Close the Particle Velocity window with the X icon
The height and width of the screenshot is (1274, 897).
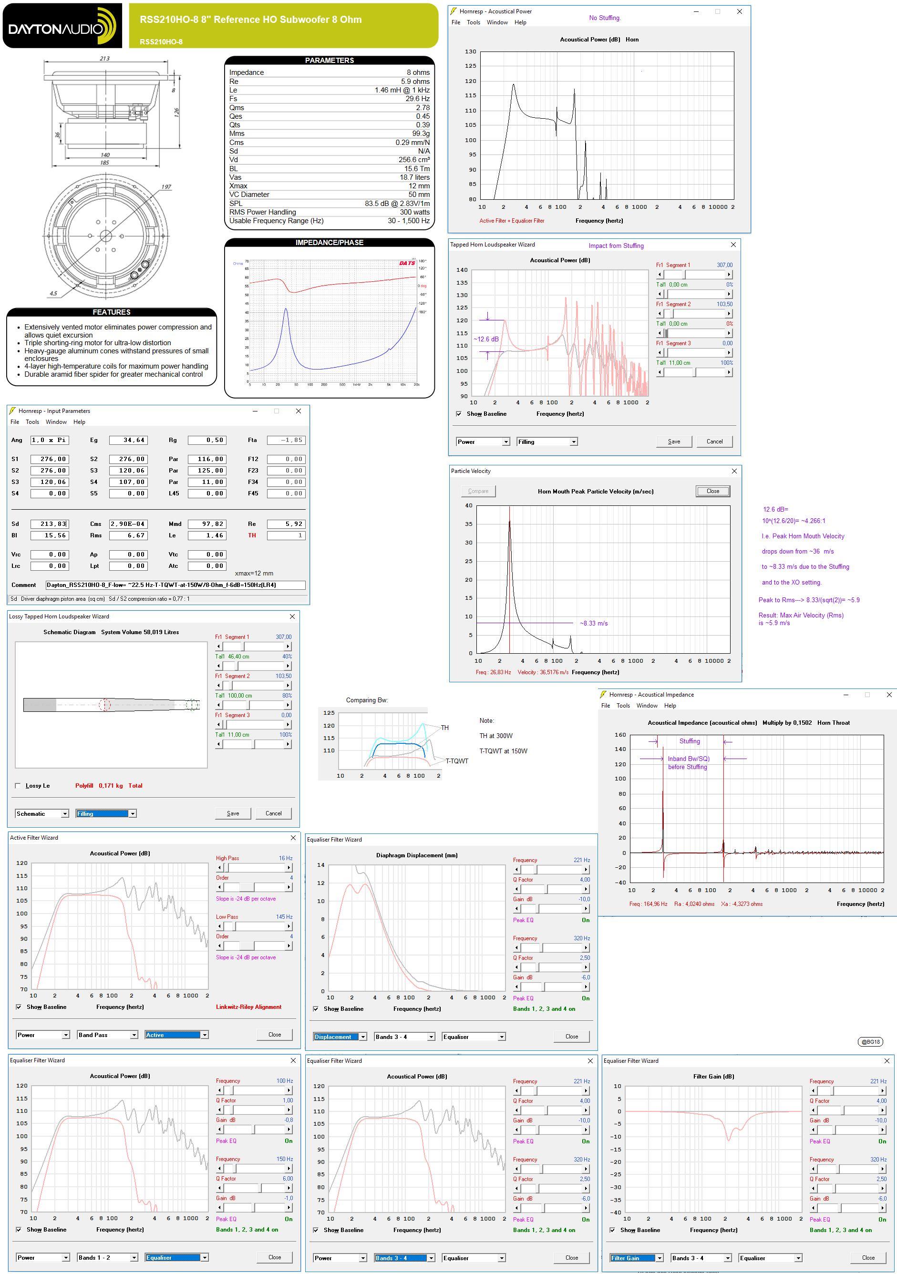(734, 471)
